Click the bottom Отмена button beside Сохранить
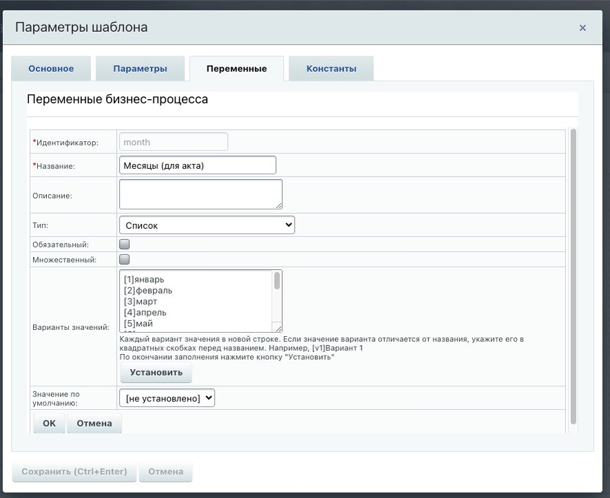The height and width of the screenshot is (498, 610). 166,472
